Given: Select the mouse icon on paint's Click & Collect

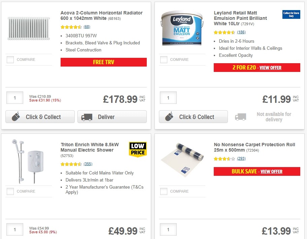Looking at the screenshot, I should click(169, 117).
